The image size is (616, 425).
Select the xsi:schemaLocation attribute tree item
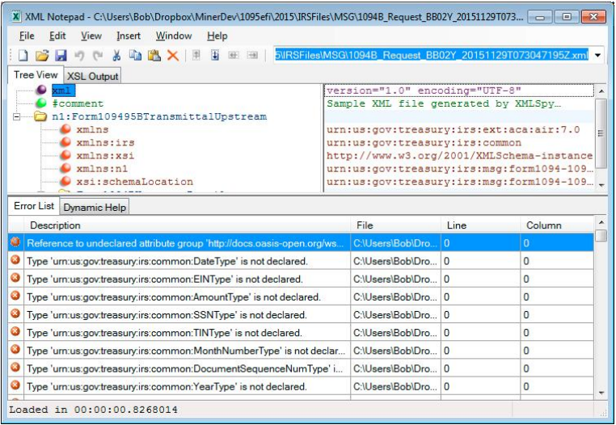coord(135,182)
